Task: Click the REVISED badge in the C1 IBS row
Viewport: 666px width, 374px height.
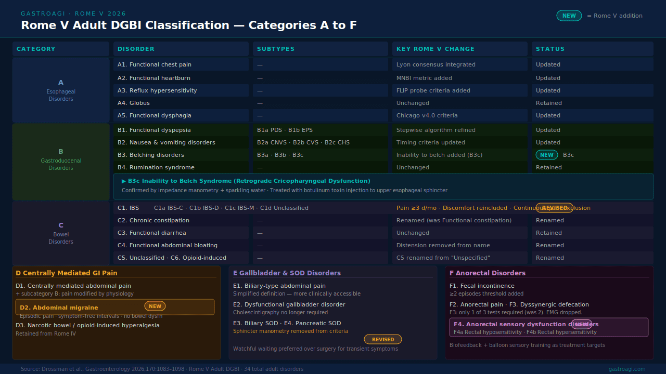Action: pyautogui.click(x=555, y=208)
